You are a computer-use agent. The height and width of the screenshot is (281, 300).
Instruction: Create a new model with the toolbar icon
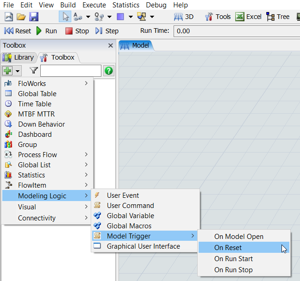pos(9,17)
